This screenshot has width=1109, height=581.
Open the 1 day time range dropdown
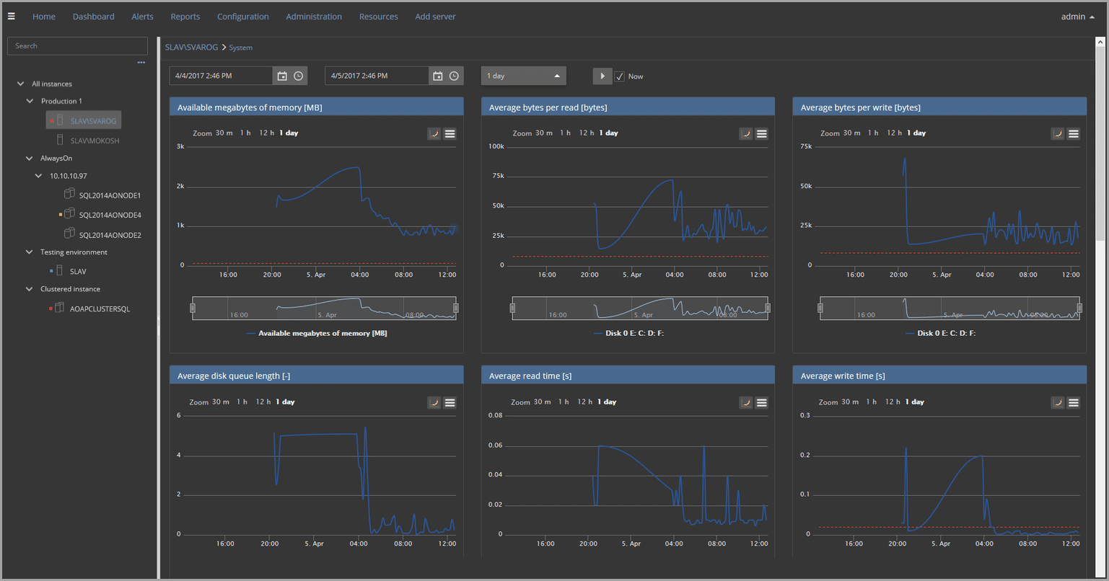524,76
